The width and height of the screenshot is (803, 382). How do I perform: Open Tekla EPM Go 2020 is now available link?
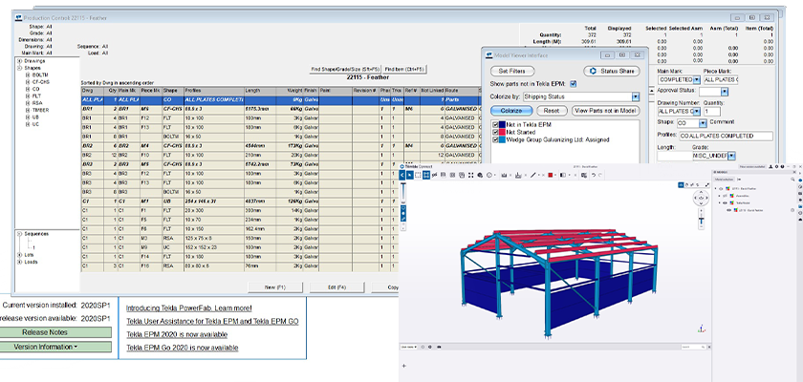click(x=183, y=348)
